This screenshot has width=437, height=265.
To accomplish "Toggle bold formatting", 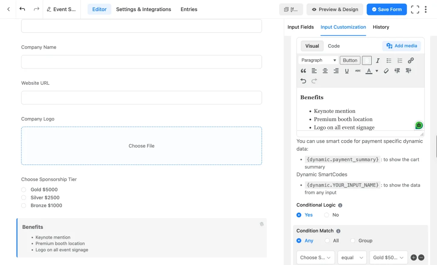I will 367,60.
